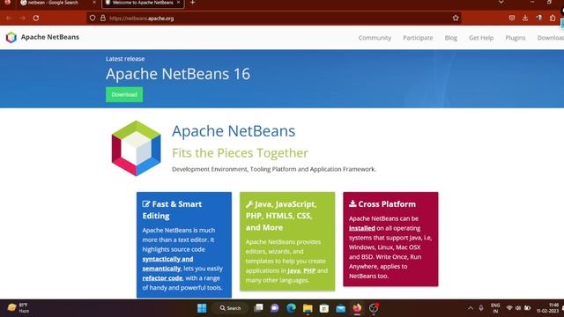
Task: Click the 'Apache NetBeans 16' release title
Action: pyautogui.click(x=178, y=74)
